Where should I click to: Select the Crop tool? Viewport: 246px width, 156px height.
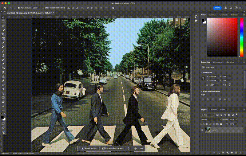pyautogui.click(x=3, y=34)
